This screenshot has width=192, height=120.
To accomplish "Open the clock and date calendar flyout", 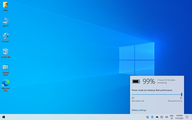I will [179, 117].
